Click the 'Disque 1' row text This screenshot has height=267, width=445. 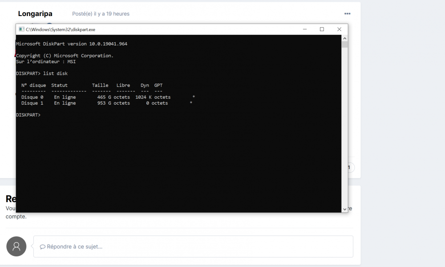tap(32, 103)
